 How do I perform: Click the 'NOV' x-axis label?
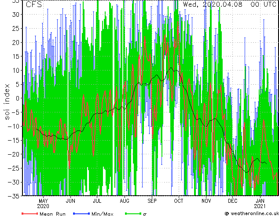click(206, 201)
